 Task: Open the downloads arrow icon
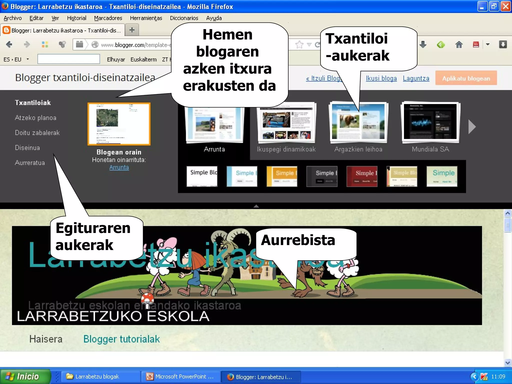pyautogui.click(x=423, y=44)
